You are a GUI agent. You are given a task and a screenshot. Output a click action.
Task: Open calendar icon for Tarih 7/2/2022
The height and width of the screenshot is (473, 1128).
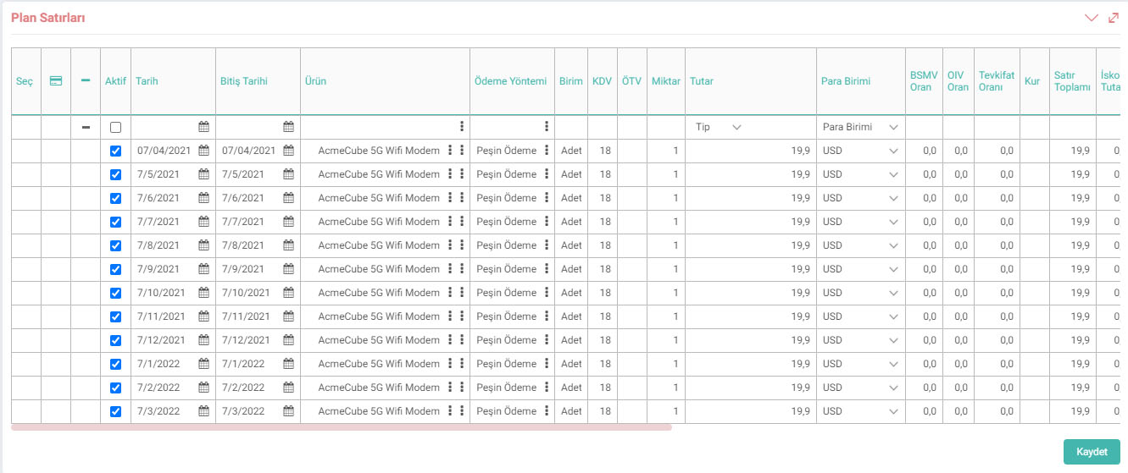203,388
